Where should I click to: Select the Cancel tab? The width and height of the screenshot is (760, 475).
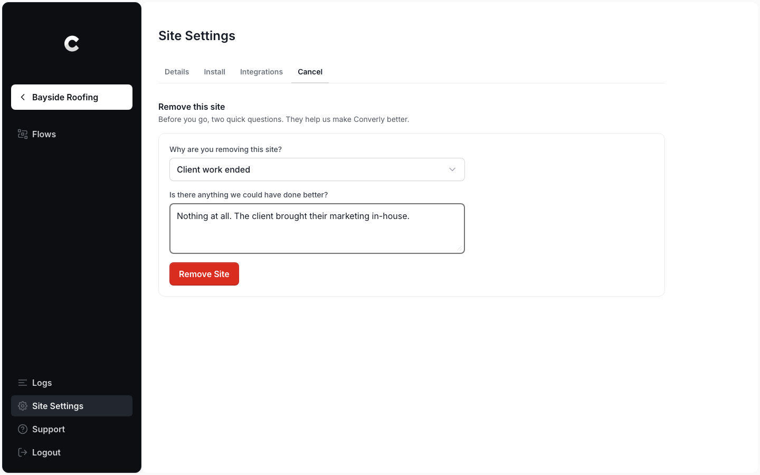310,72
